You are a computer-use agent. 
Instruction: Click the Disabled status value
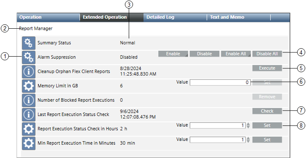[x=129, y=57]
